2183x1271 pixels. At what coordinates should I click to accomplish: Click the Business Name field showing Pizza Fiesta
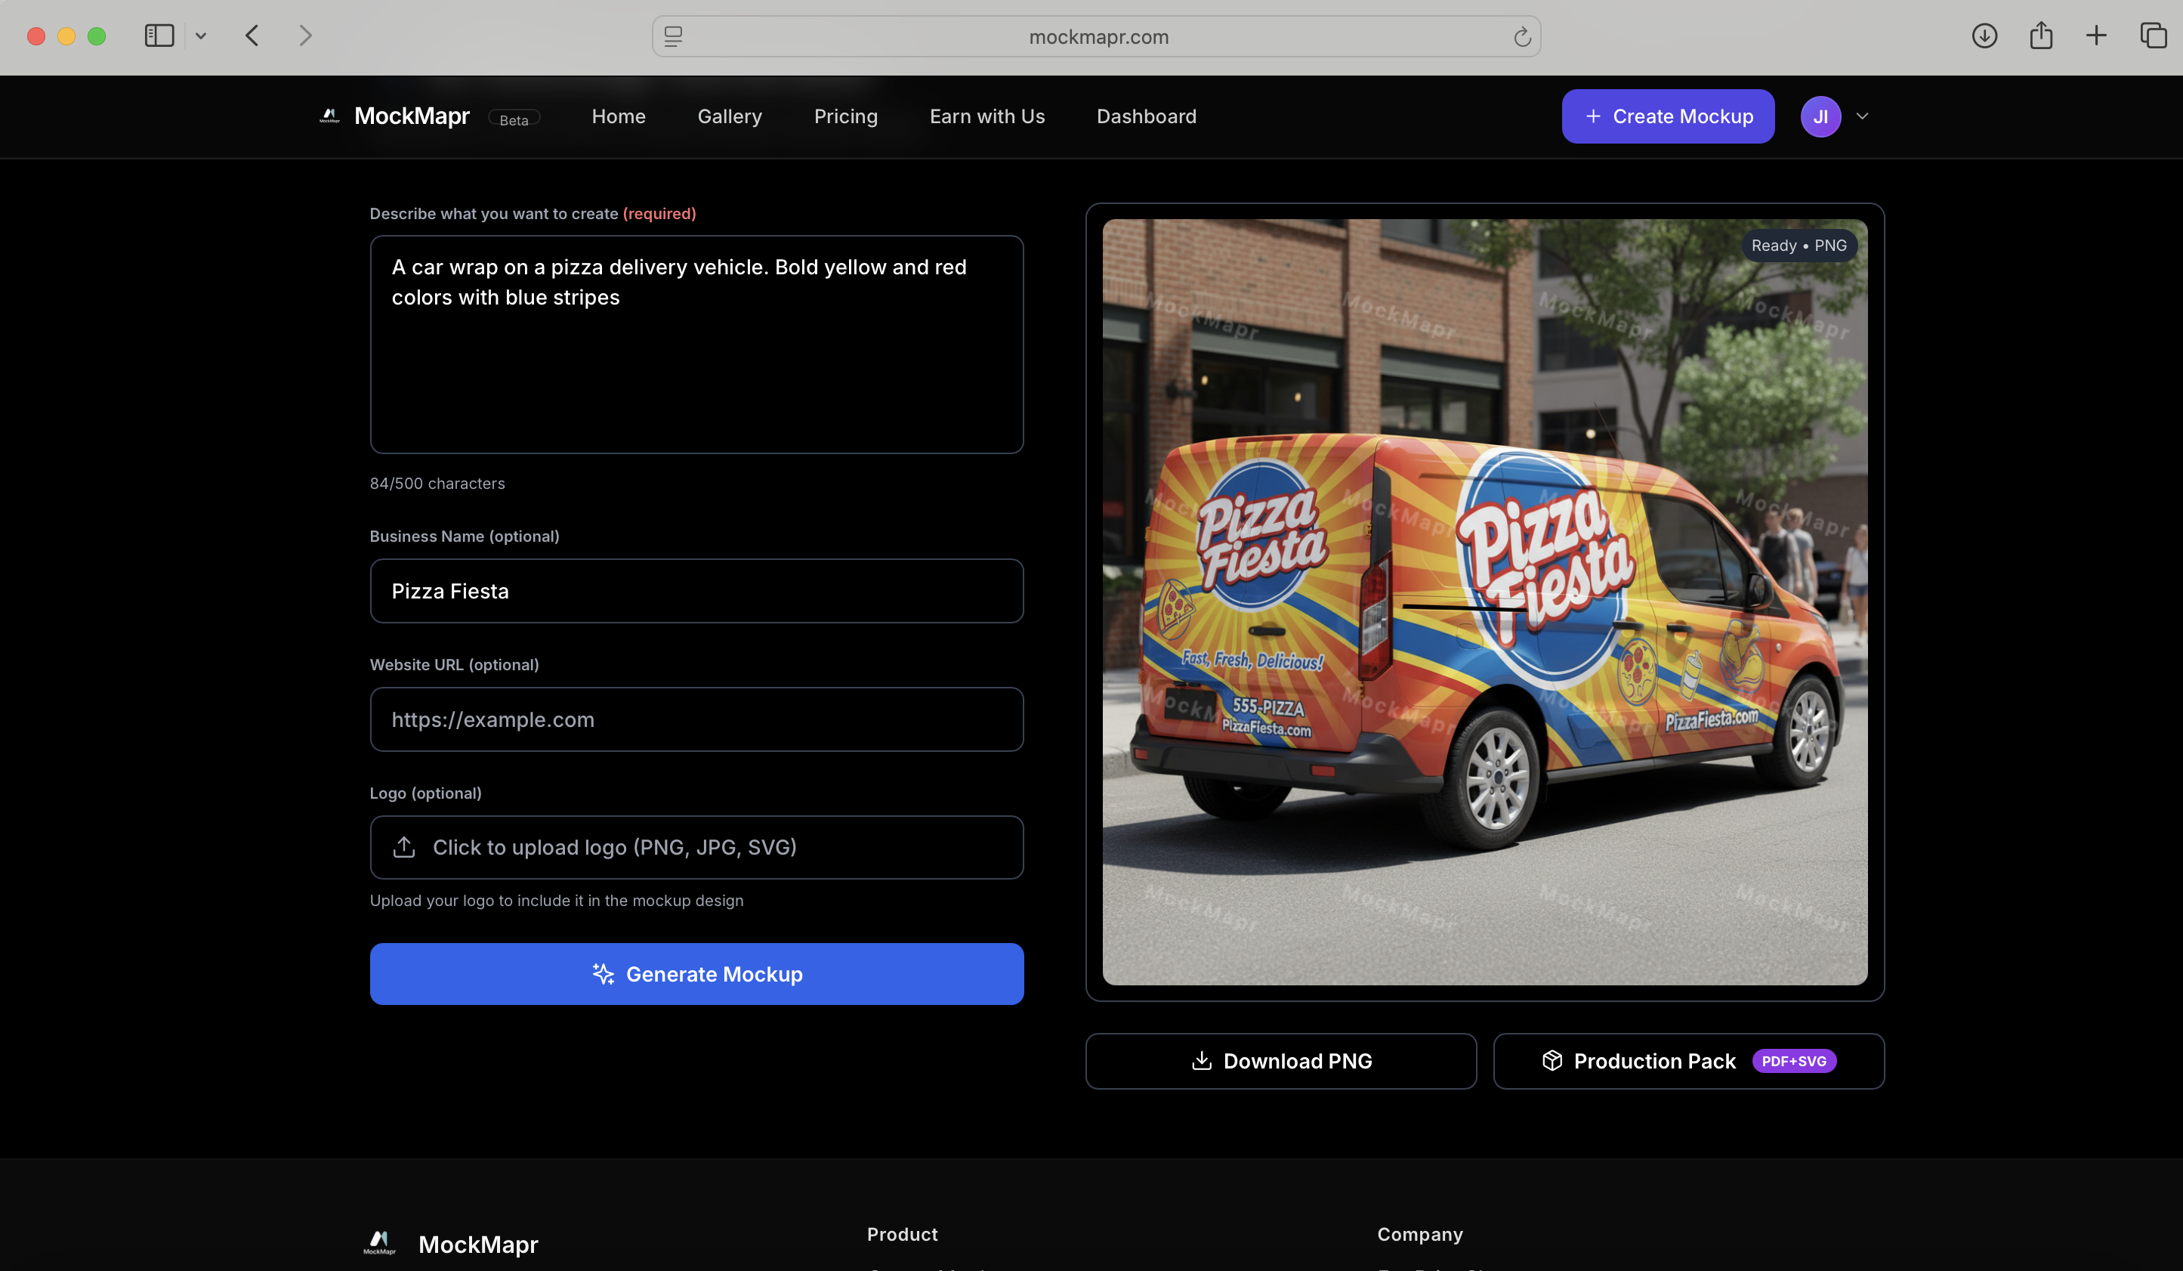696,591
